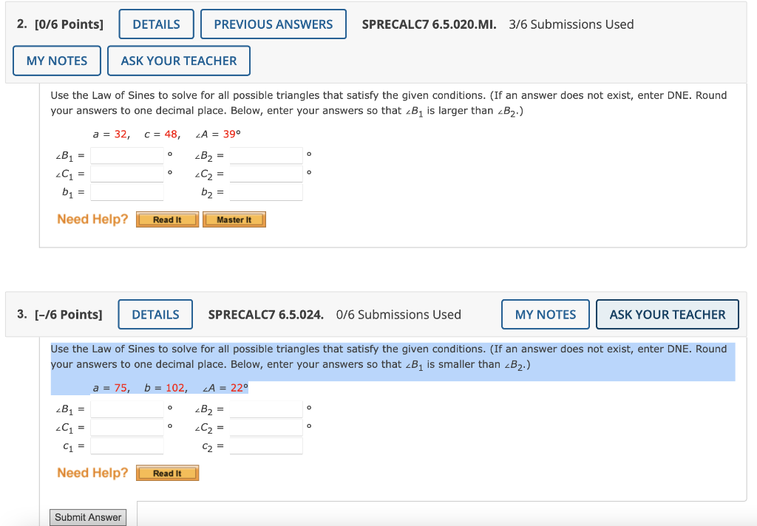Click the c1 side field in problem 3
Viewport: 757px width, 526px height.
(126, 445)
